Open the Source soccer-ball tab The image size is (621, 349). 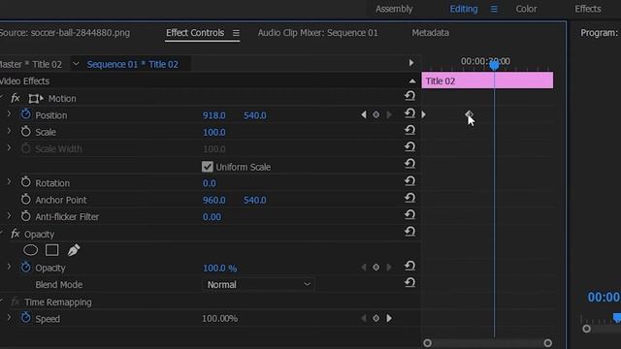click(x=64, y=33)
